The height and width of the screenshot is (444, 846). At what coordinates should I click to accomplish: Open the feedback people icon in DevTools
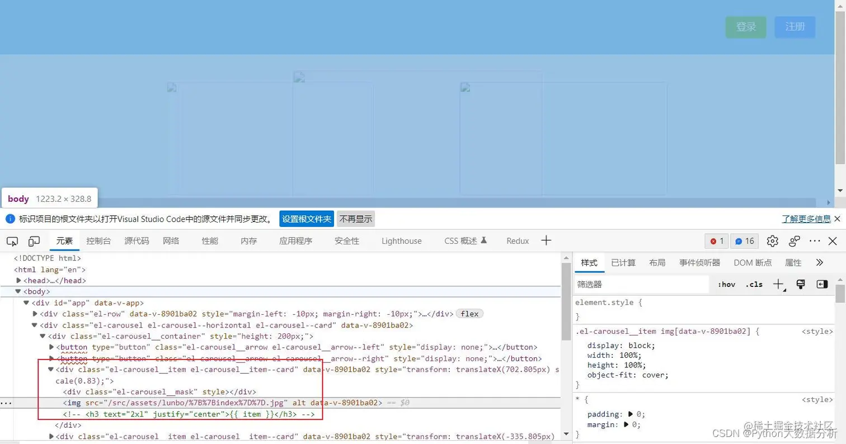pos(795,241)
